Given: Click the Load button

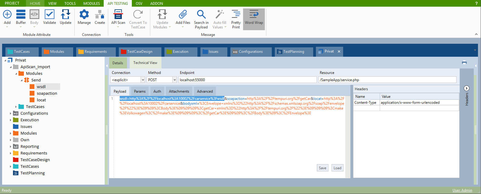Looking at the screenshot, I should coord(337,168).
